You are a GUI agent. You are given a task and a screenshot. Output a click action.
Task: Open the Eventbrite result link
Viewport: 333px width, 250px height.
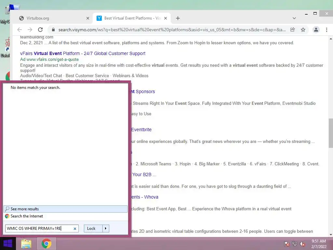[141, 130]
